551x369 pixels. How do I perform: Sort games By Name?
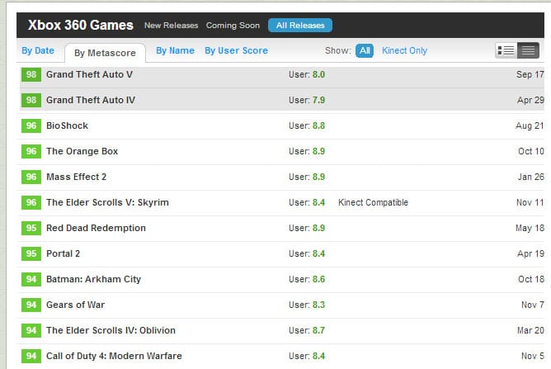tap(175, 50)
